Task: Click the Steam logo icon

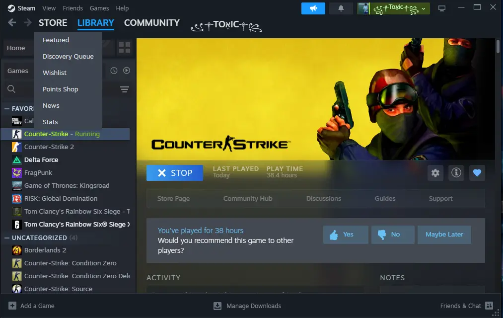Action: (x=11, y=8)
